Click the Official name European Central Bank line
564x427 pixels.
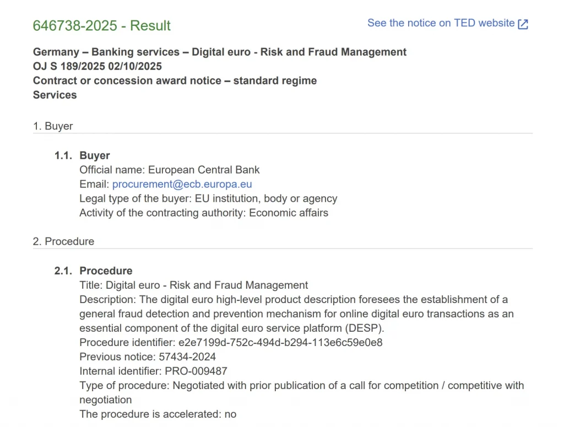169,170
